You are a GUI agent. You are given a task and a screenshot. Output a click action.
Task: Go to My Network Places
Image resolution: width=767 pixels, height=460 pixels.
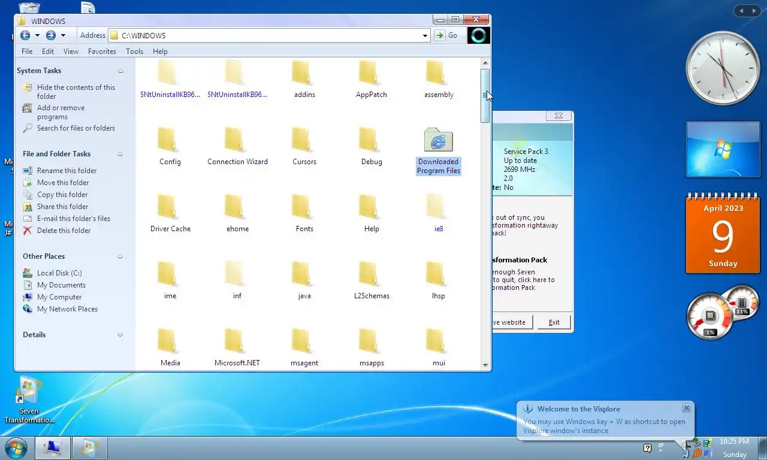click(67, 309)
